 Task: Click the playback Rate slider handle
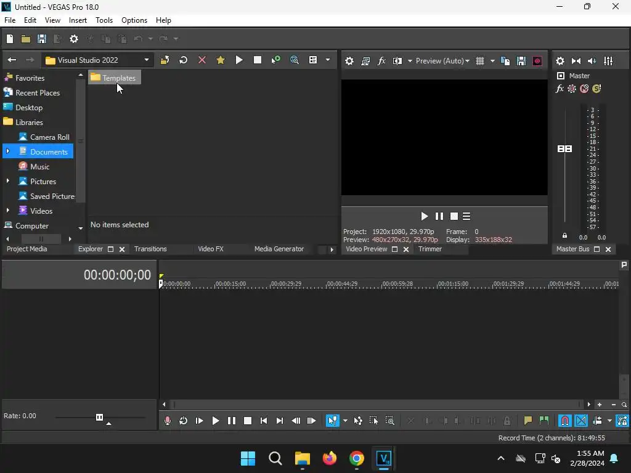[99, 417]
